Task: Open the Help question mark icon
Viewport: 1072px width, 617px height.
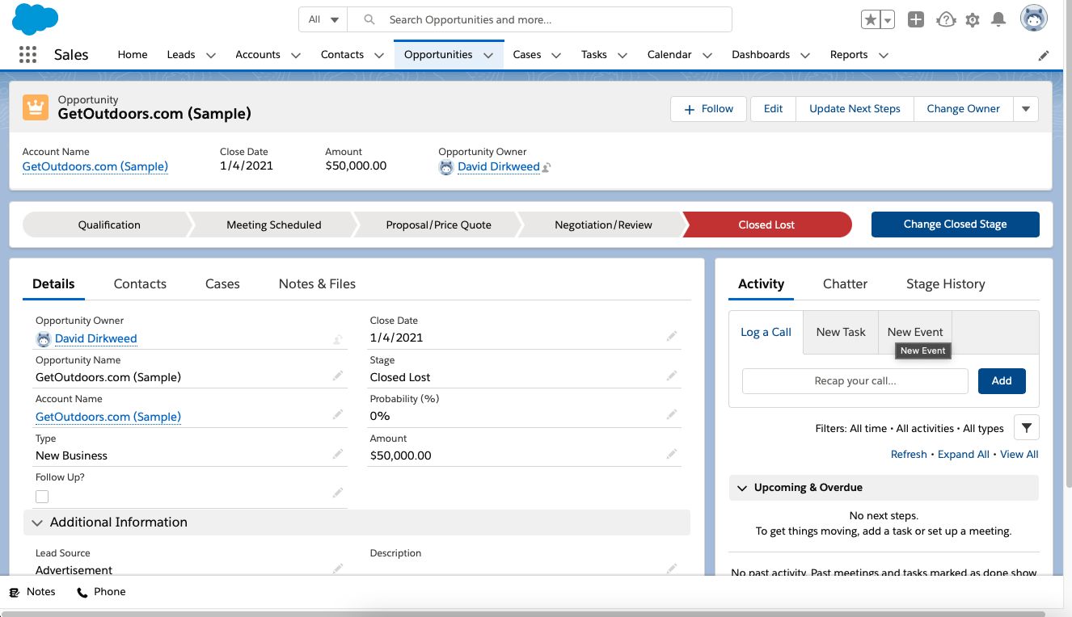Action: click(x=946, y=19)
